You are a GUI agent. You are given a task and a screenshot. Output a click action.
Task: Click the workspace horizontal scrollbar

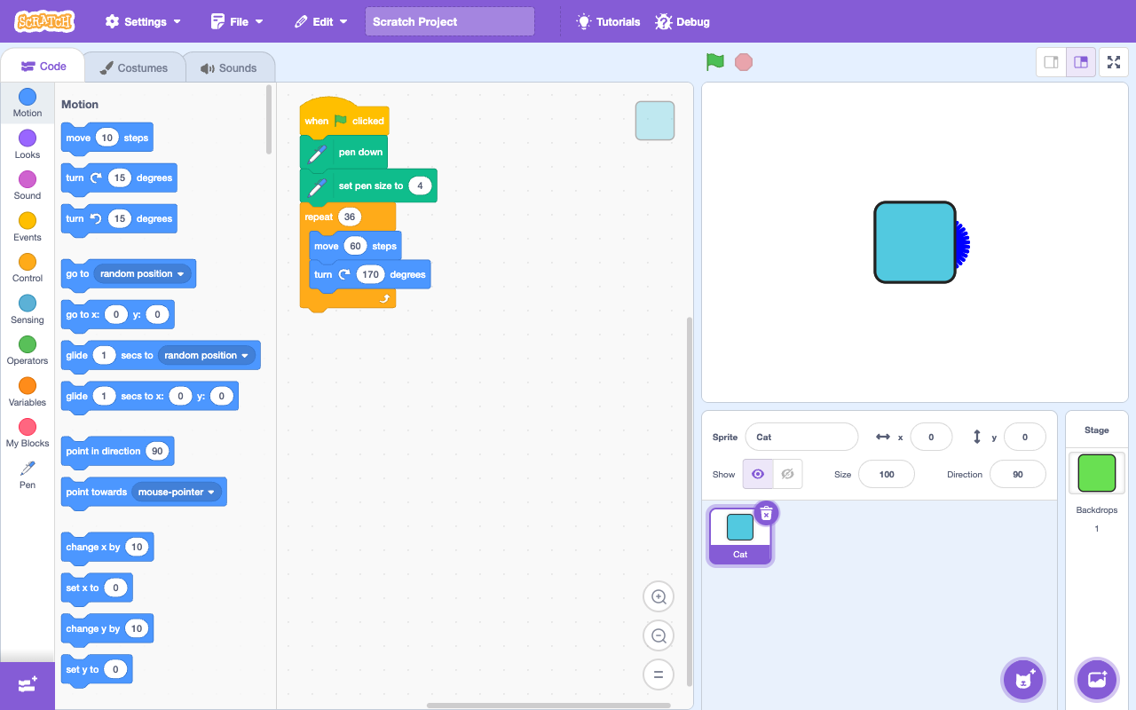[x=548, y=706]
